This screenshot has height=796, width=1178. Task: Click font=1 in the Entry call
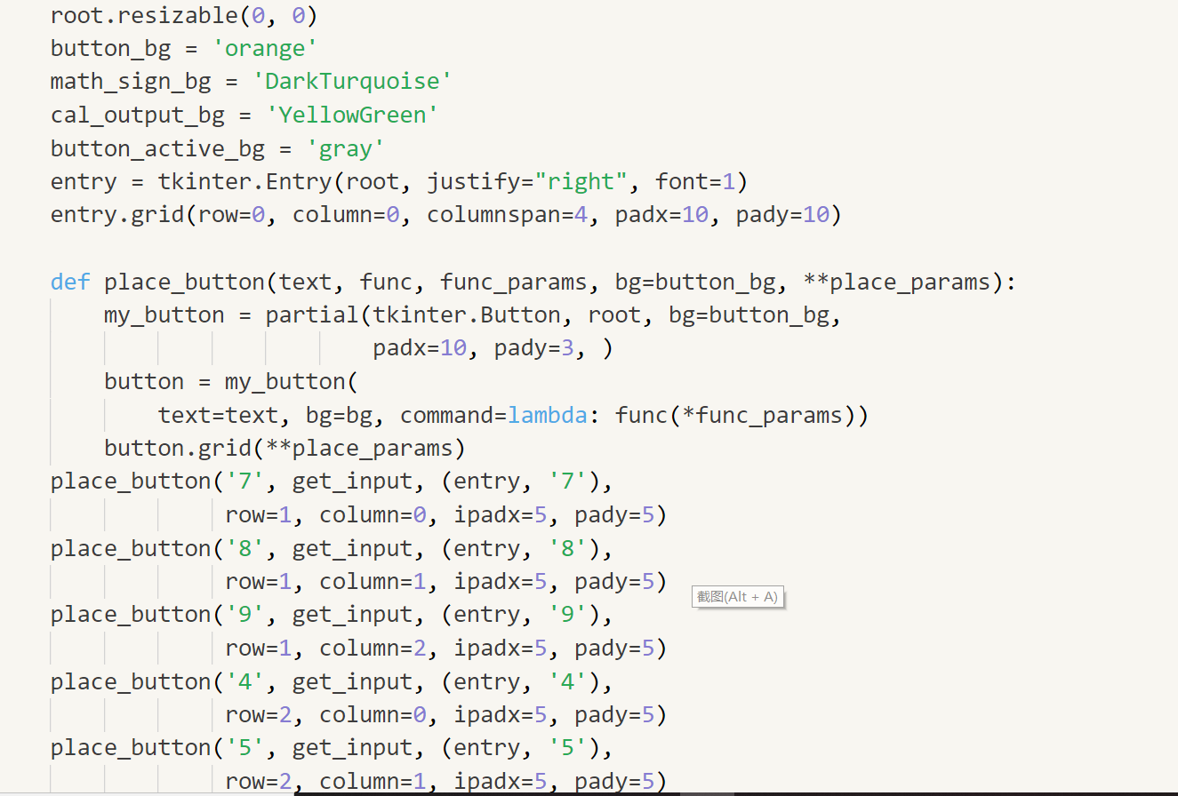click(695, 182)
